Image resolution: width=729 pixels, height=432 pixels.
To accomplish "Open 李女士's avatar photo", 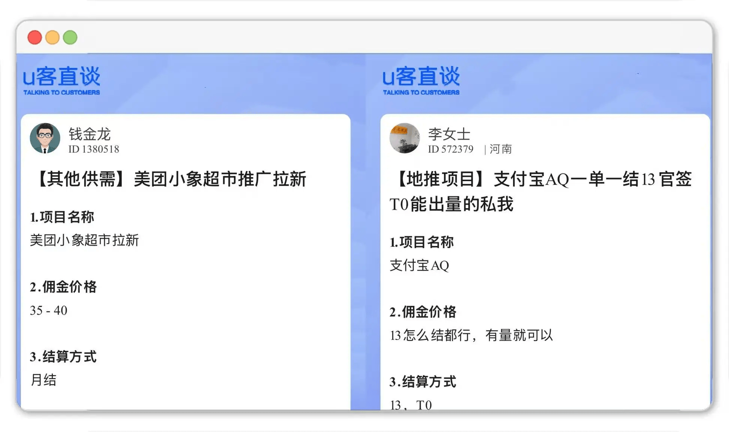I will [404, 138].
